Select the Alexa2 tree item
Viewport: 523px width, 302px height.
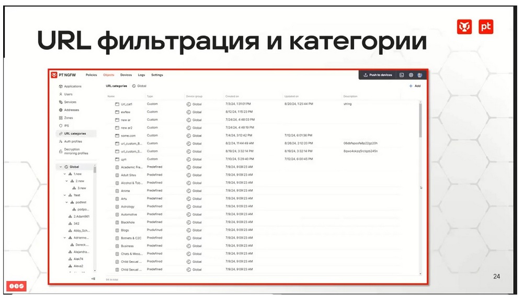point(76,266)
